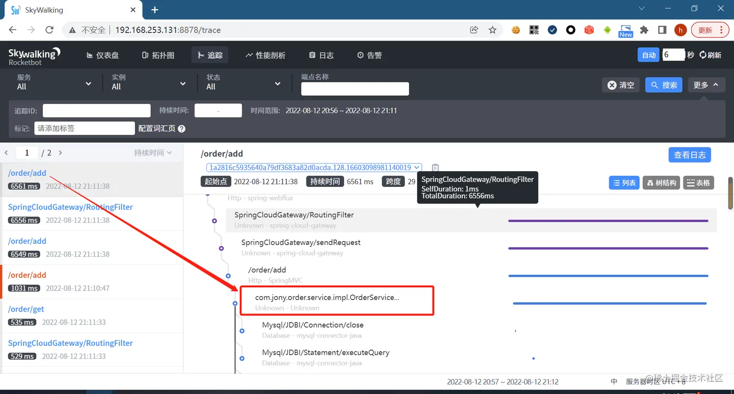Screen dimensions: 734x394
Task: Open the puzzle-piece extensions menu
Action: pyautogui.click(x=644, y=30)
